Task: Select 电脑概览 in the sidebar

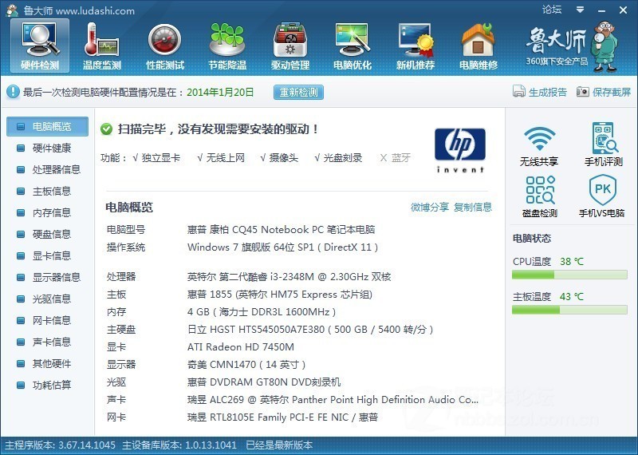Action: [47, 126]
